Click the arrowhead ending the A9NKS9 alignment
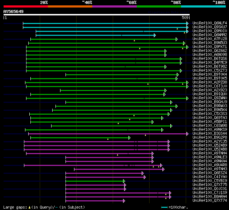Image resolution: width=229 pixels, height=210 pixels. (x=162, y=130)
